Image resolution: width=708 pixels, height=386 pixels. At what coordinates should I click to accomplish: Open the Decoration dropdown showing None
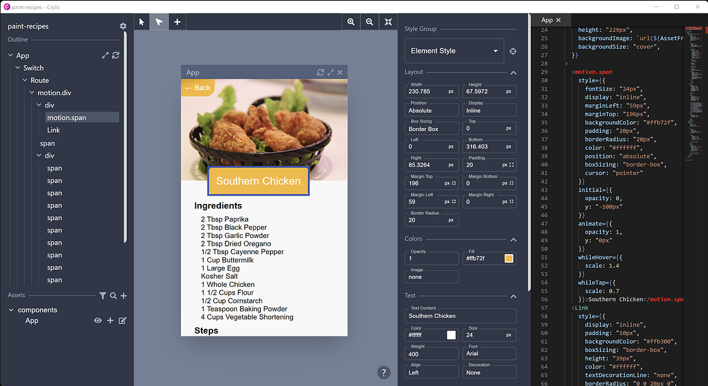[x=490, y=372]
